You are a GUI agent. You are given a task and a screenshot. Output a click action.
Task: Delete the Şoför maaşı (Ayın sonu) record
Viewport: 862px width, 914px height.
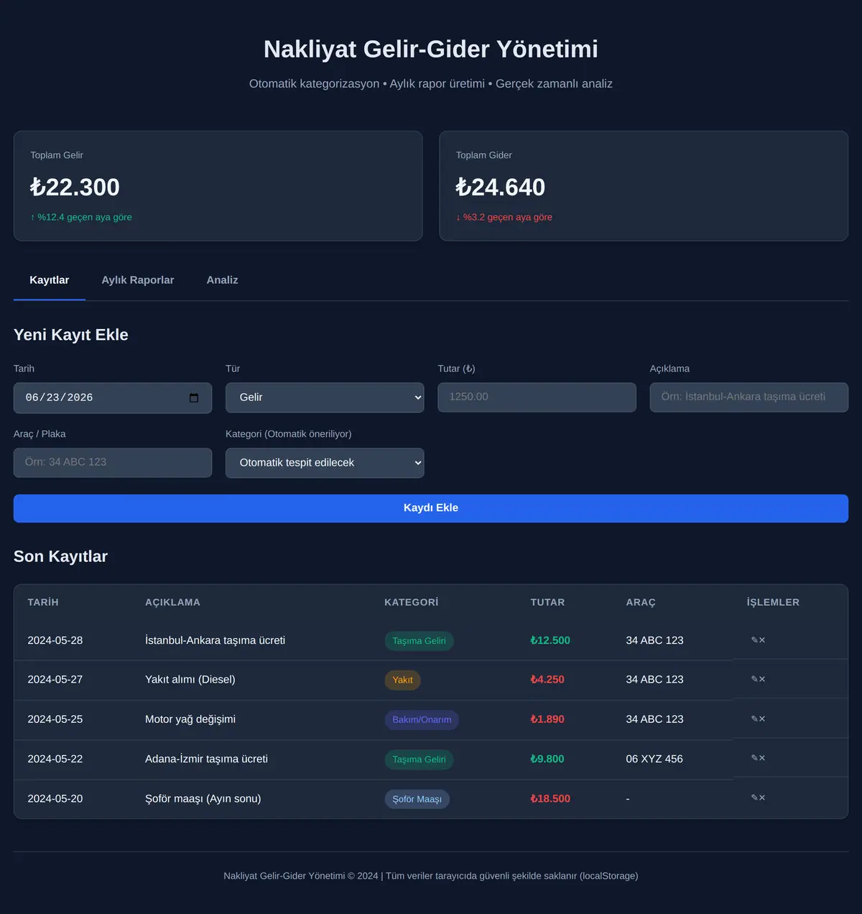point(762,798)
